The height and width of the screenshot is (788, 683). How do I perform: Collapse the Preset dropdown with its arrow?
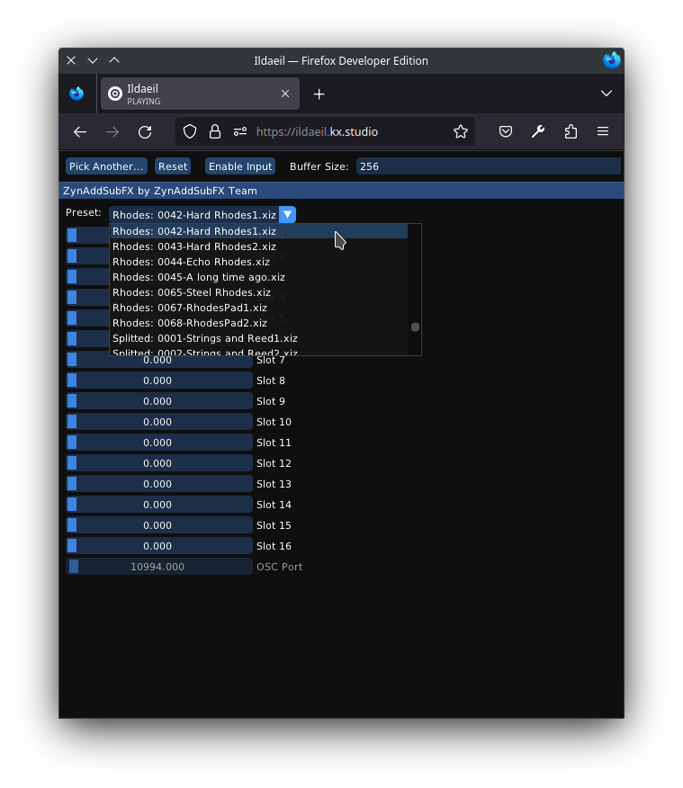[287, 215]
